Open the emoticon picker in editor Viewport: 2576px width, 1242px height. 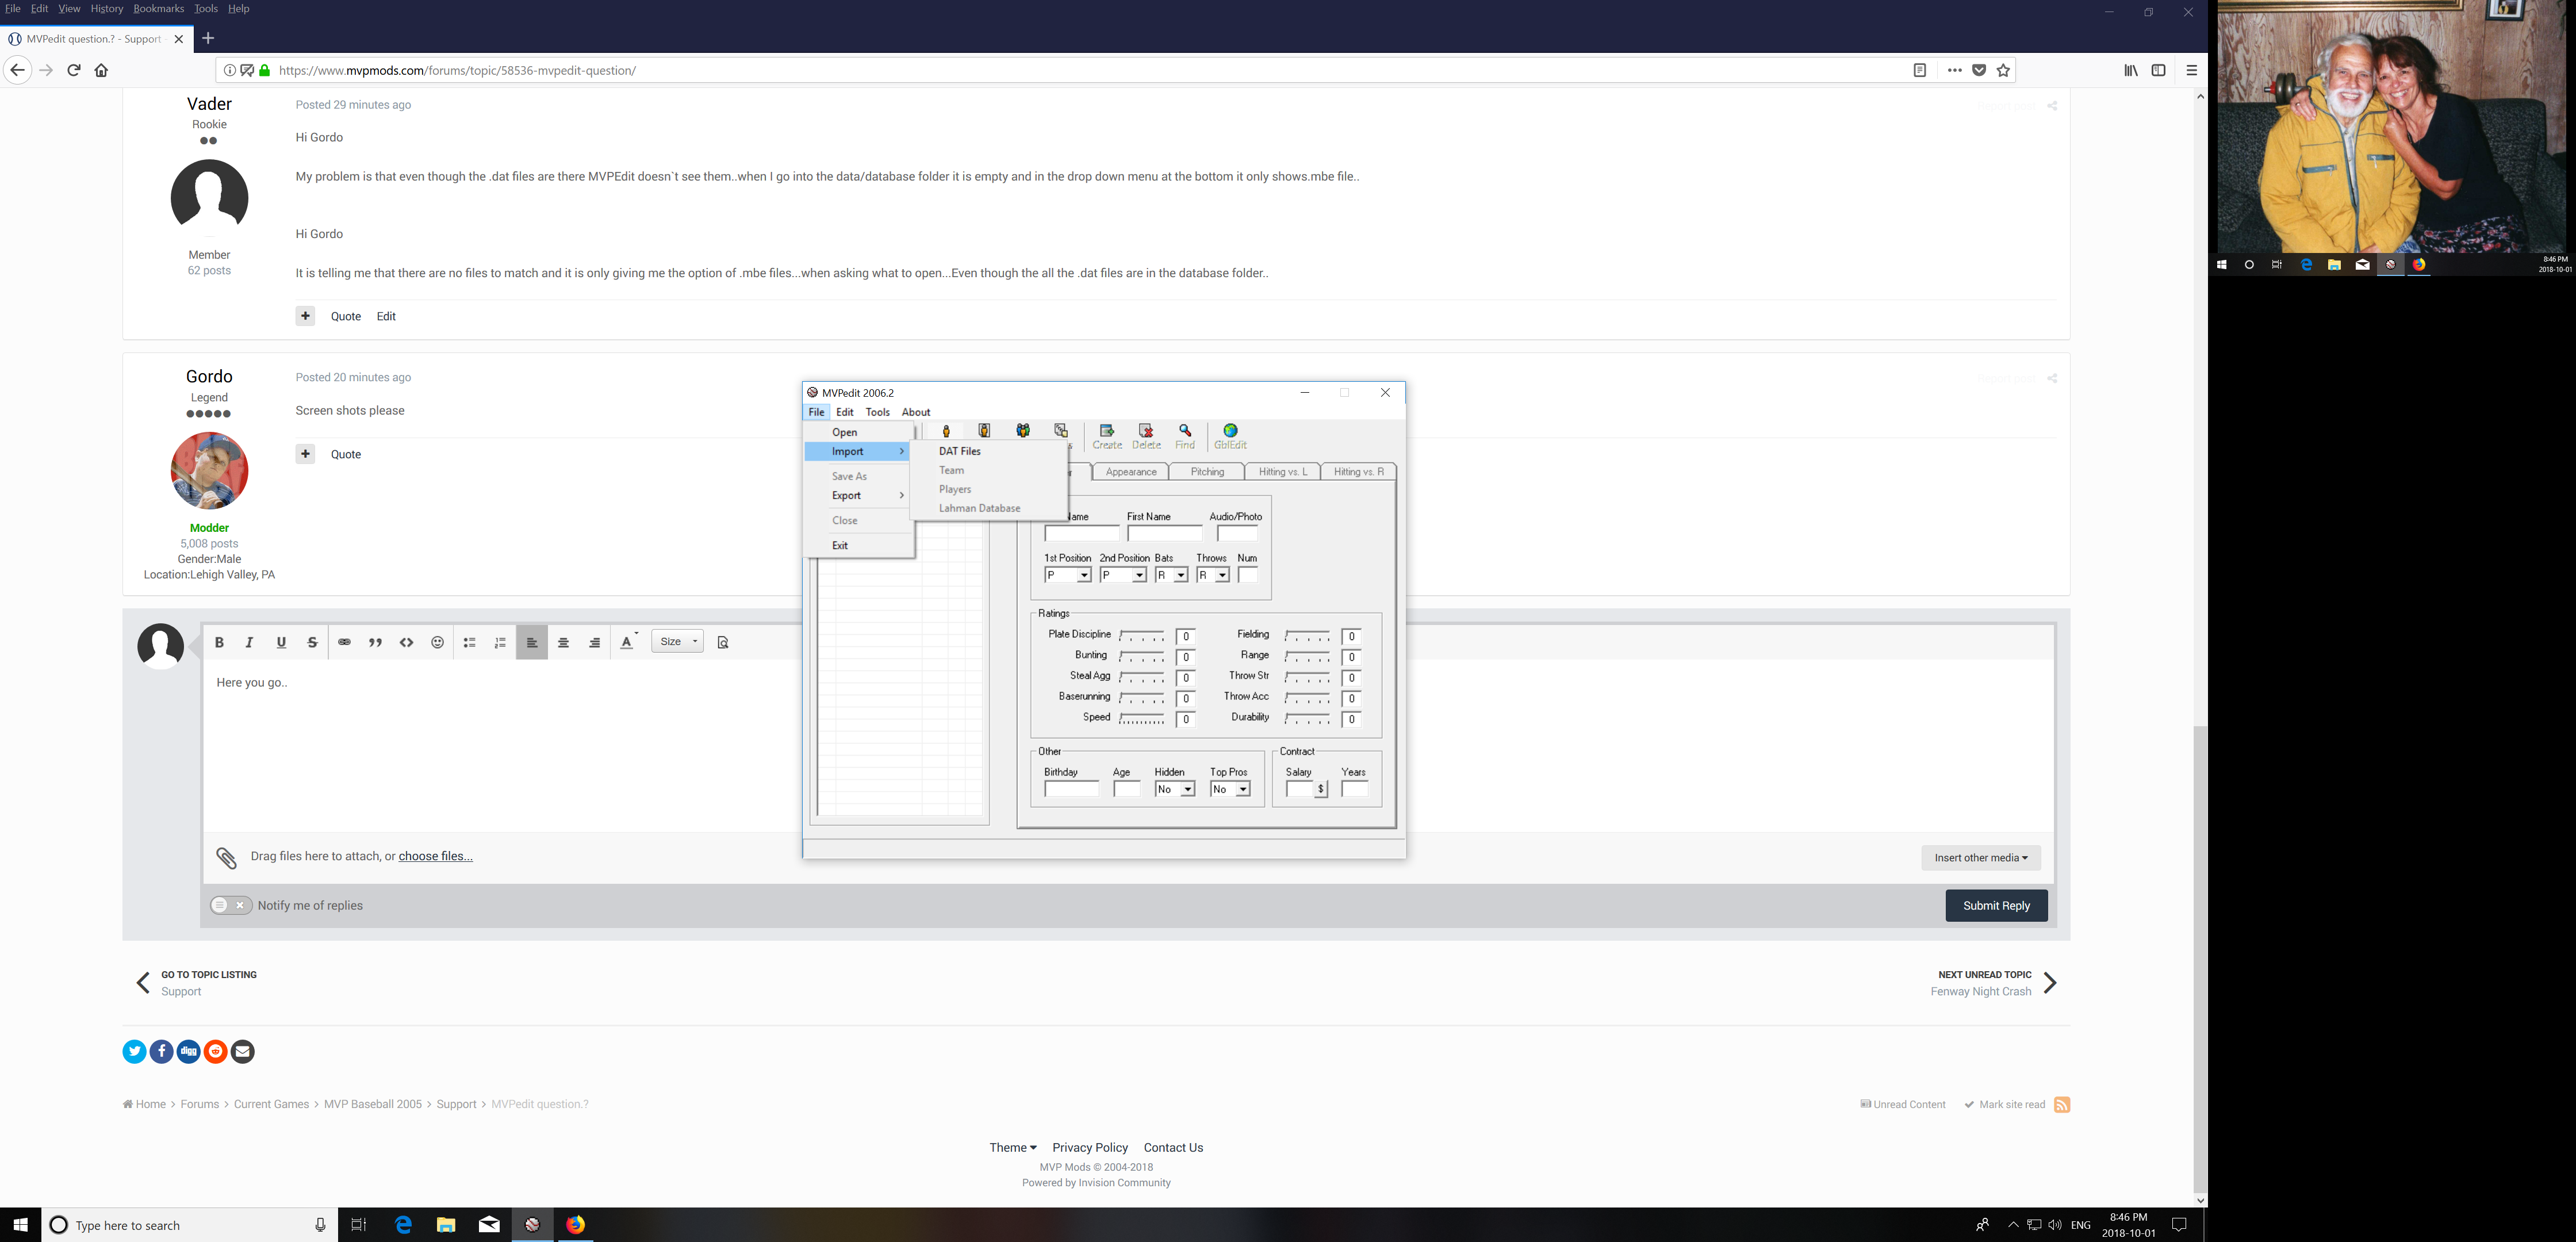click(x=437, y=642)
